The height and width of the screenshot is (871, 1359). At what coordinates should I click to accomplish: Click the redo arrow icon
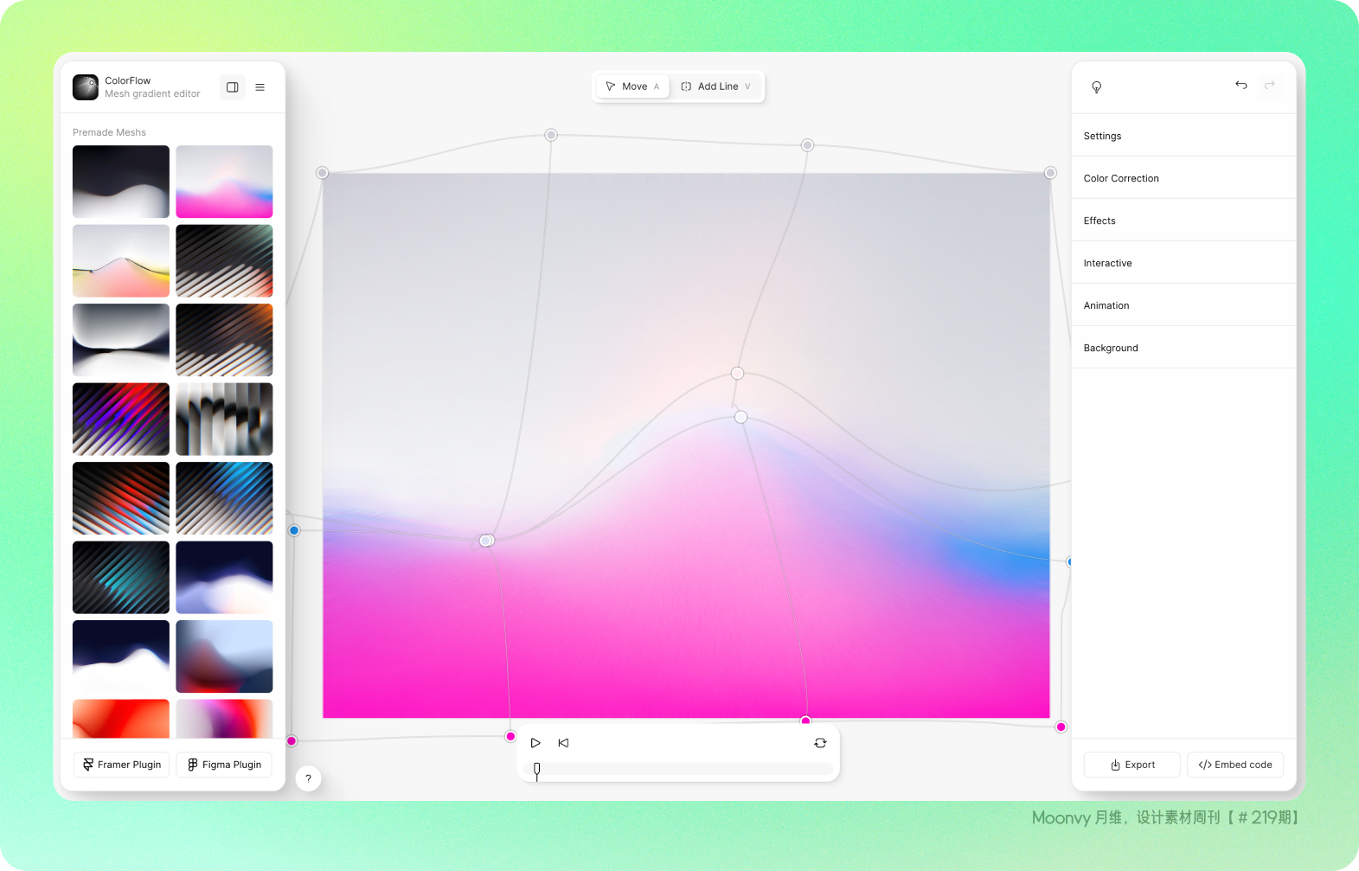pyautogui.click(x=1270, y=85)
